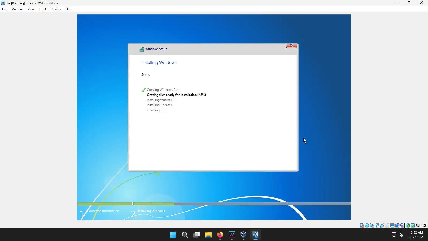Viewport: 428px width, 241px height.
Task: Click 'Getting files ready for installation (48%)'
Action: point(176,95)
